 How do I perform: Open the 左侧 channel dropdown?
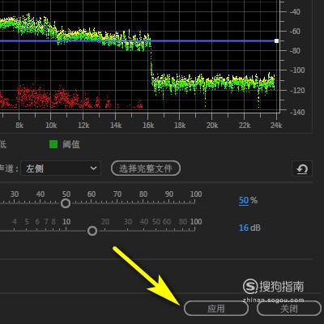click(61, 168)
